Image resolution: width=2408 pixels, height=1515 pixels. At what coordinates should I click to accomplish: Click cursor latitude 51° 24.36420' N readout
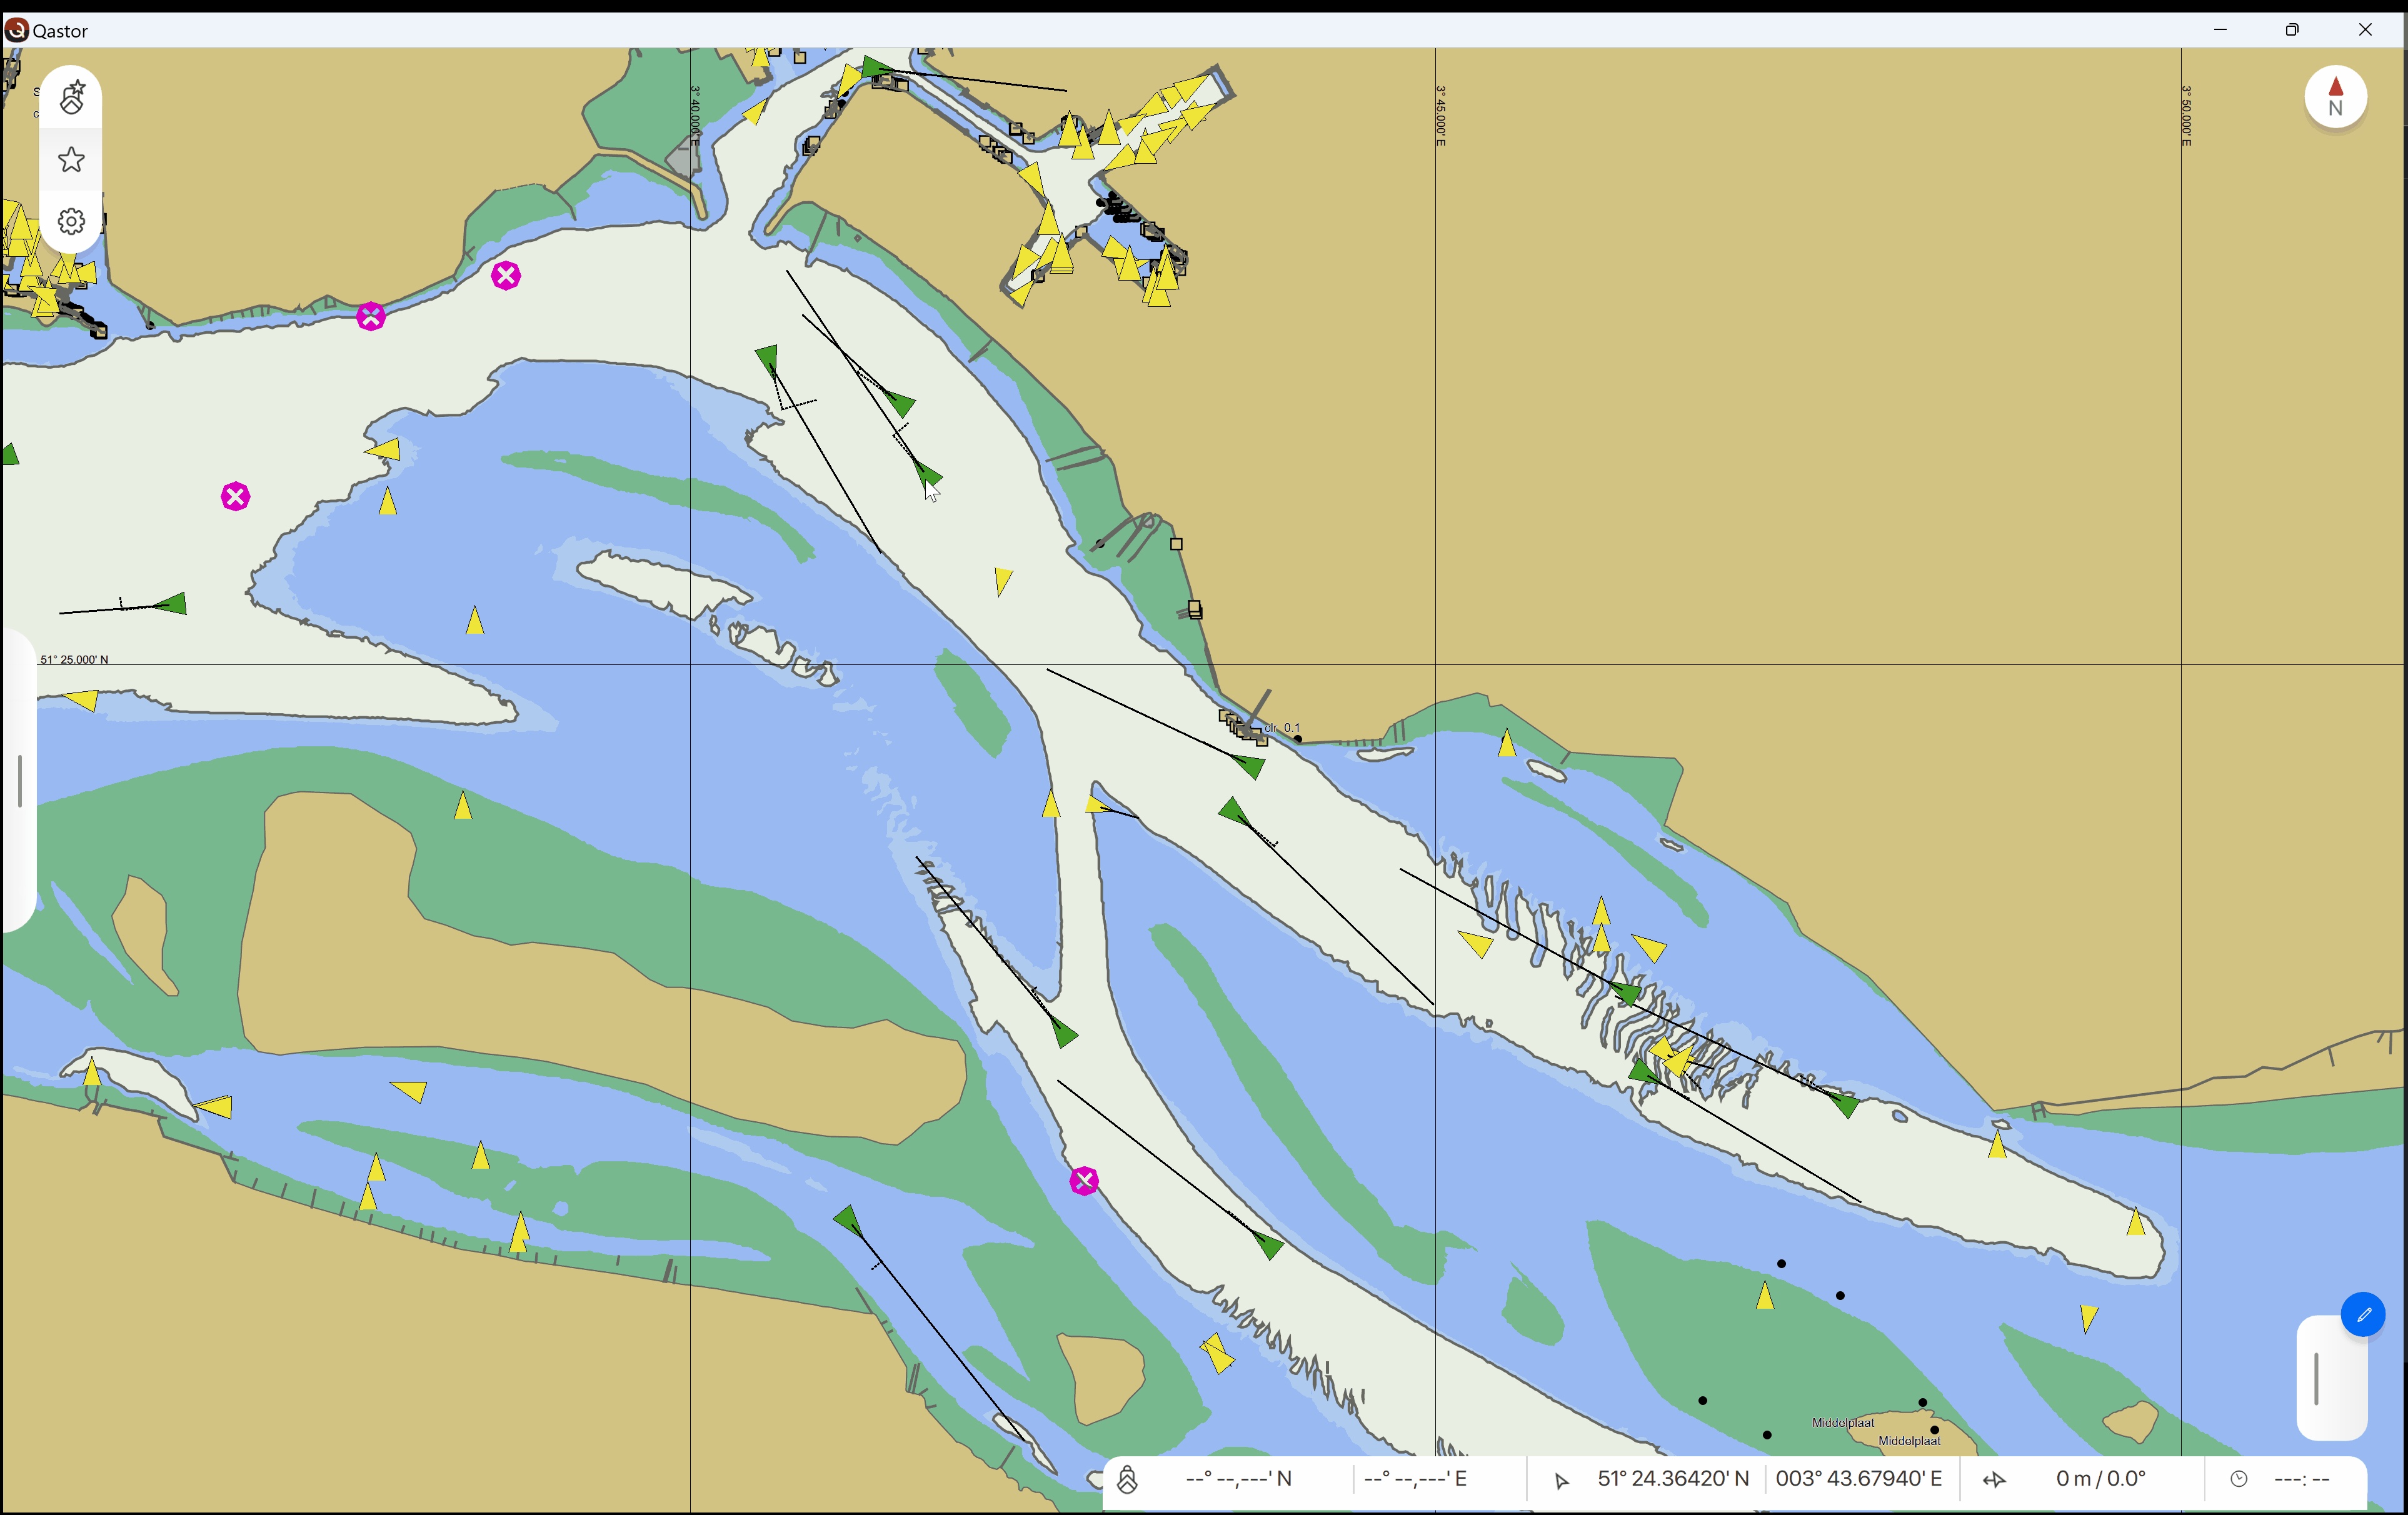(1673, 1479)
